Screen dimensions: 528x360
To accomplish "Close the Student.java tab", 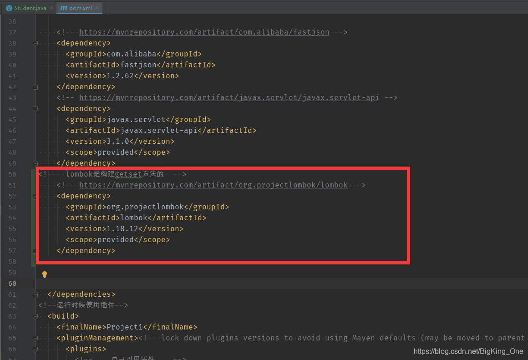I will [51, 7].
